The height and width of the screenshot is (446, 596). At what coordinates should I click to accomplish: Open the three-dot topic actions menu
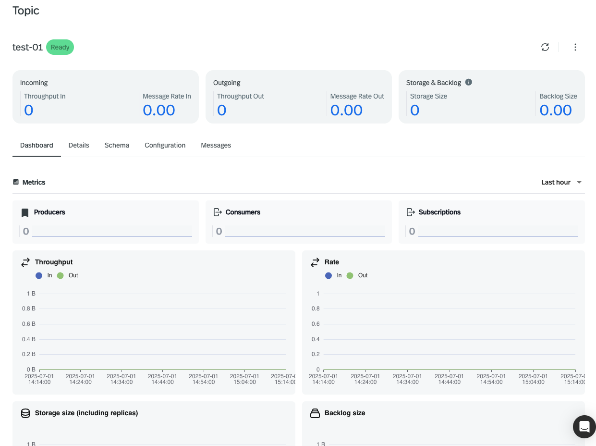(x=575, y=47)
